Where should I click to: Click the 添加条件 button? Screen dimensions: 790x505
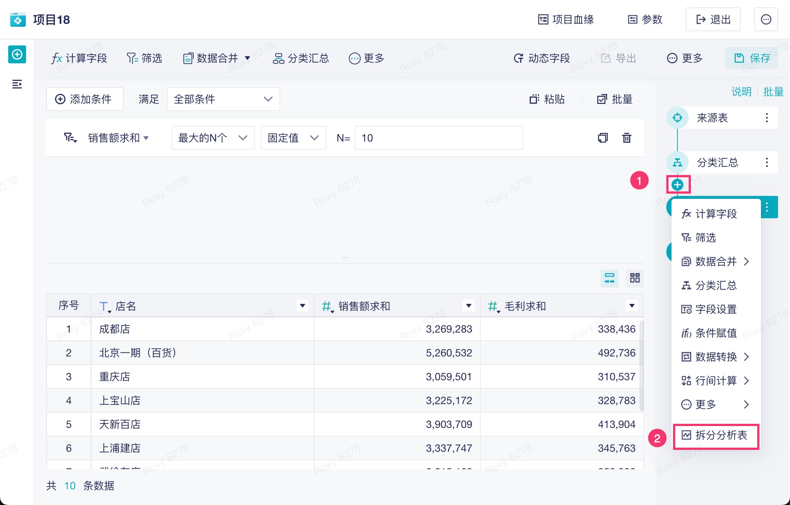pyautogui.click(x=85, y=99)
